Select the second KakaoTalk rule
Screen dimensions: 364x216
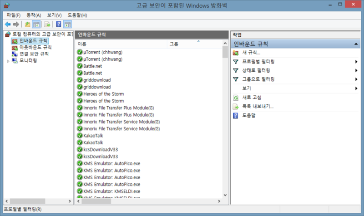[x=93, y=142]
